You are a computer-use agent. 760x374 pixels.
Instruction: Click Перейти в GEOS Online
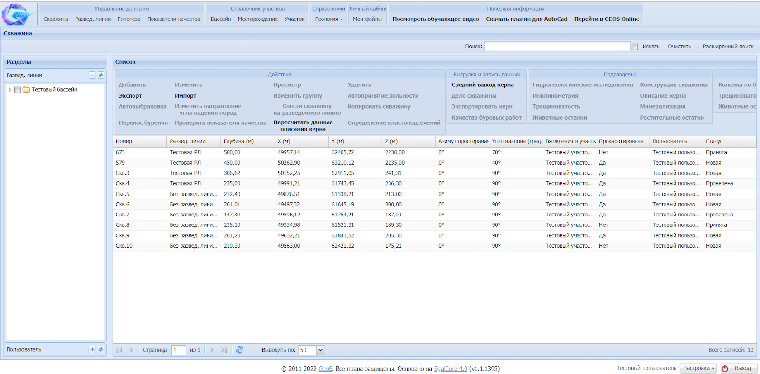click(607, 19)
